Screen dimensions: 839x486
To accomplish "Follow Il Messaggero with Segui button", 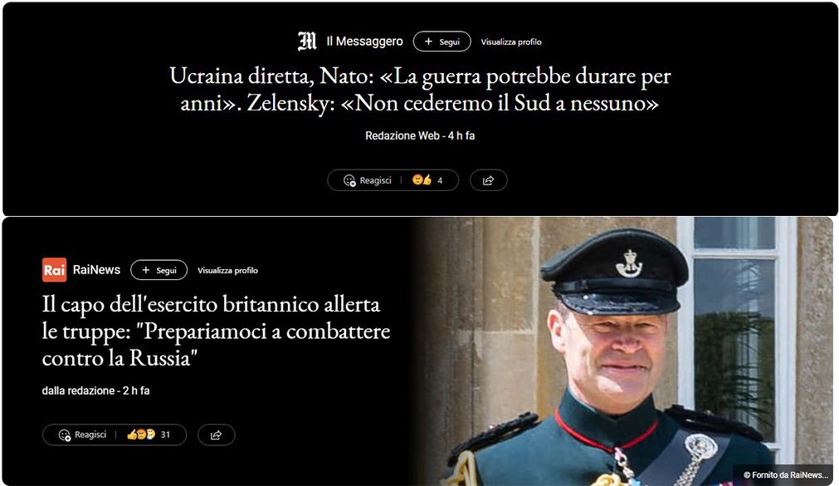I will tap(442, 42).
